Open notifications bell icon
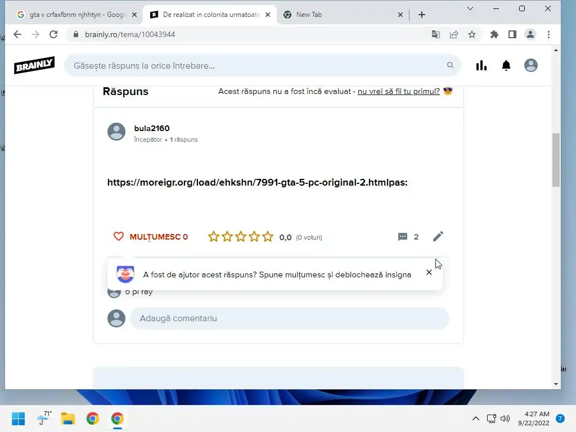 pyautogui.click(x=506, y=65)
